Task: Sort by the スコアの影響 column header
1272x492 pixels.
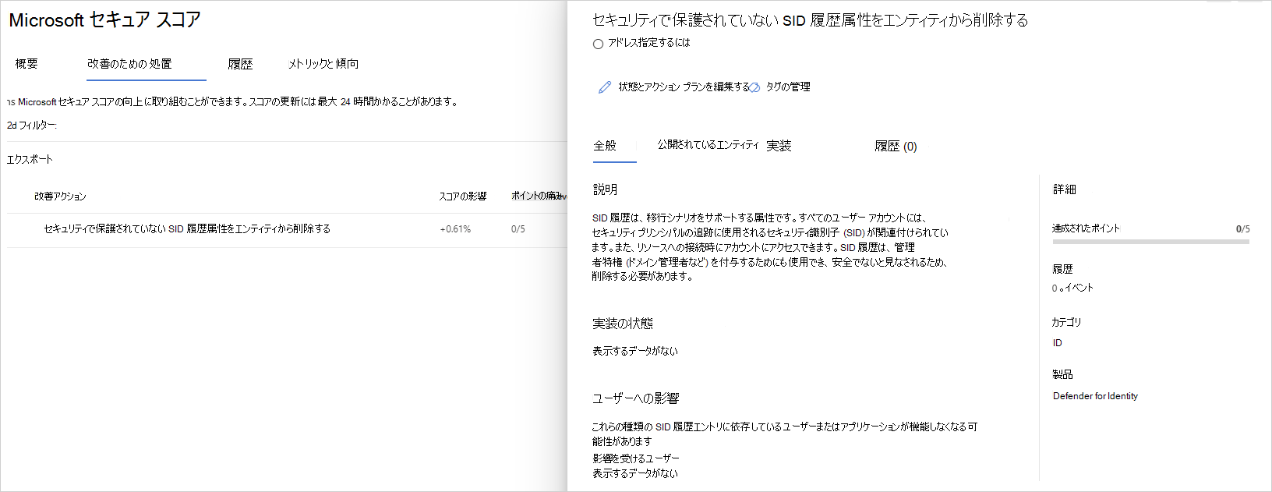Action: point(462,196)
